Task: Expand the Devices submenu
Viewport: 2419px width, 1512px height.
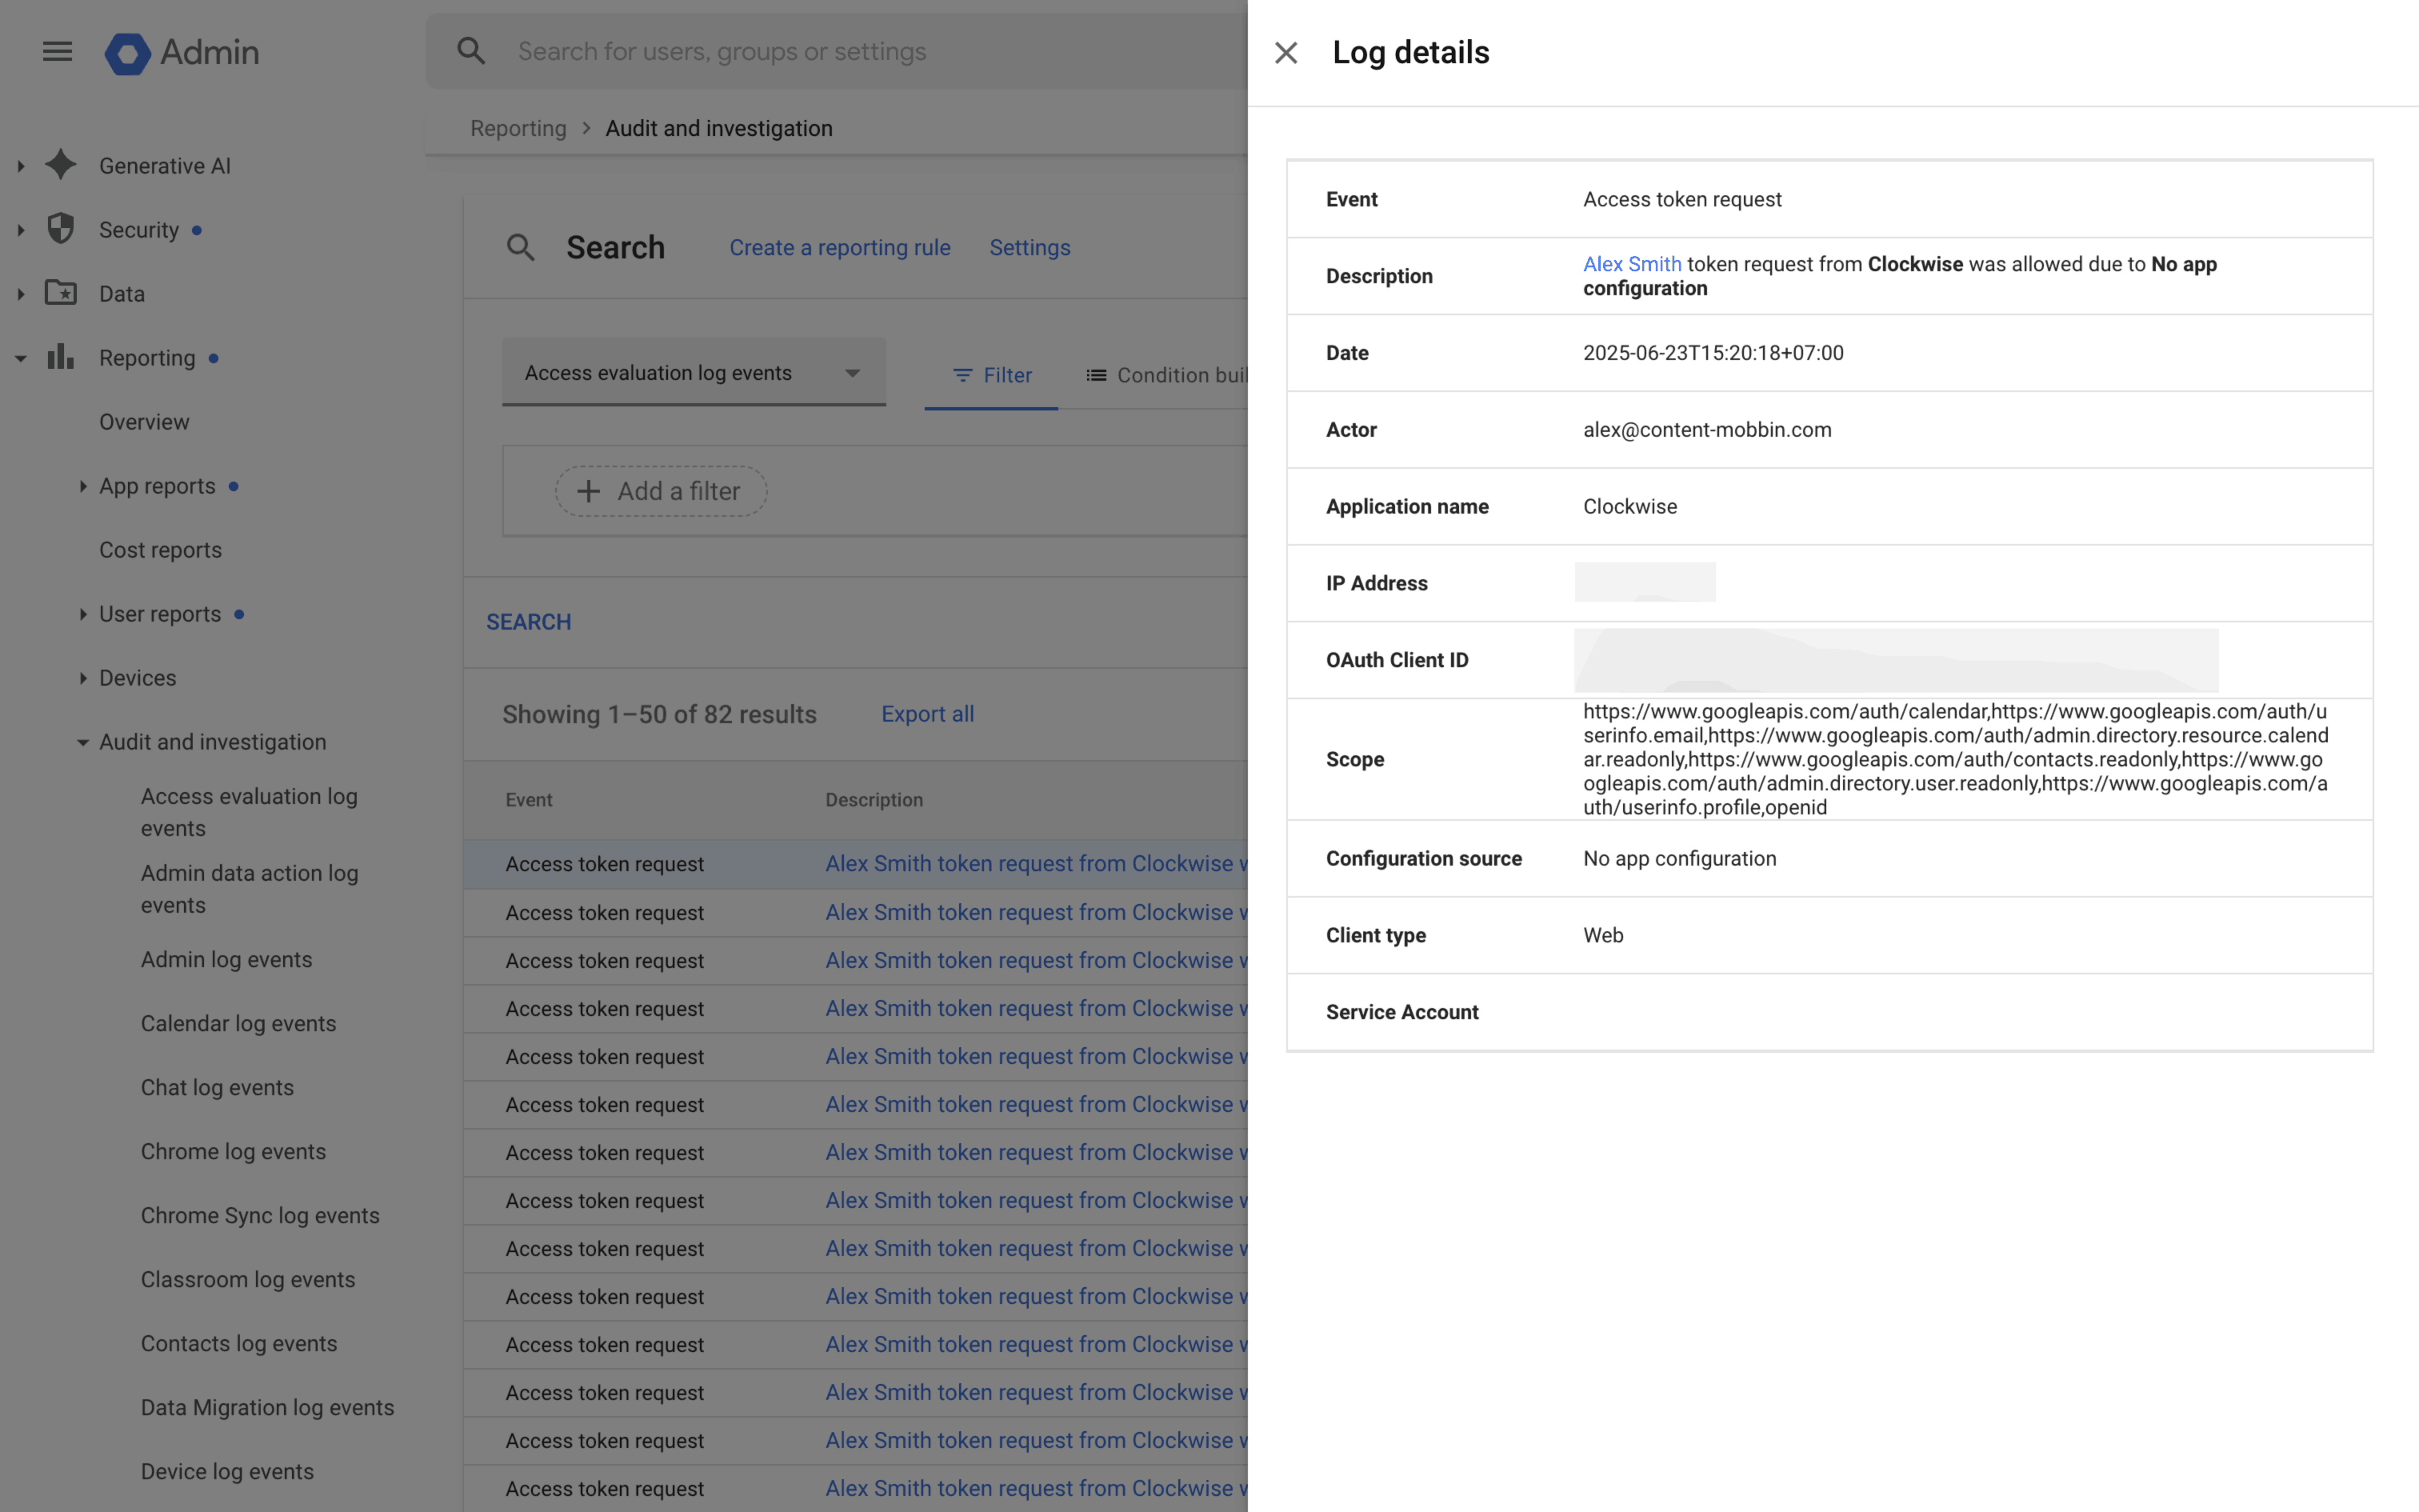Action: (x=83, y=678)
